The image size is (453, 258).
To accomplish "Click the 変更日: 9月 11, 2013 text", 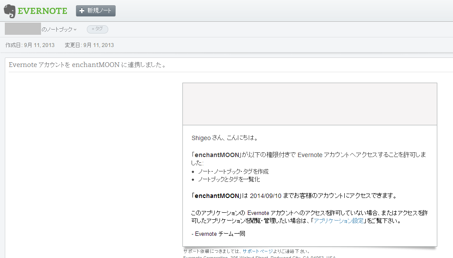I will pos(89,45).
